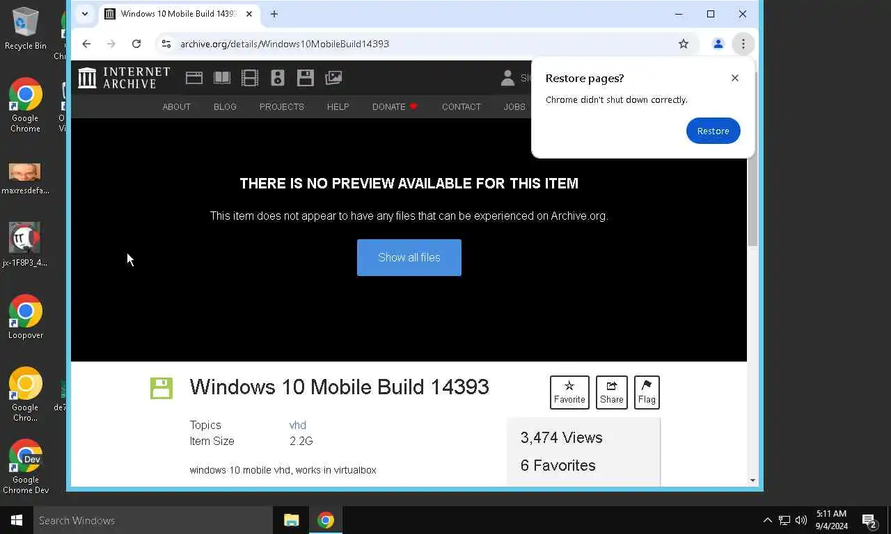This screenshot has width=891, height=534.
Task: Open the Web archive icon in header
Action: (x=194, y=78)
